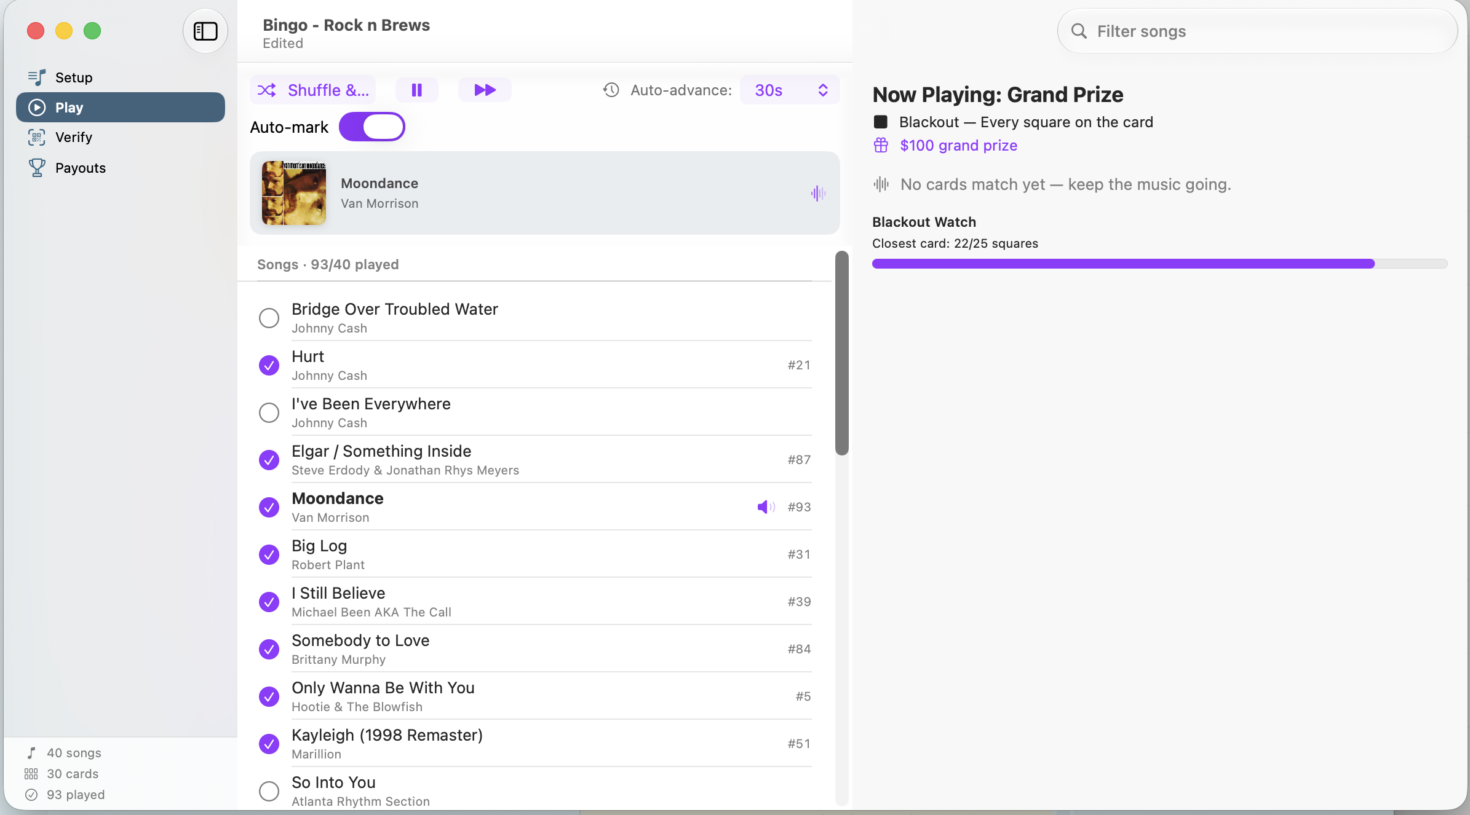Click the Somebody to Love title
Image resolution: width=1470 pixels, height=815 pixels.
360,641
